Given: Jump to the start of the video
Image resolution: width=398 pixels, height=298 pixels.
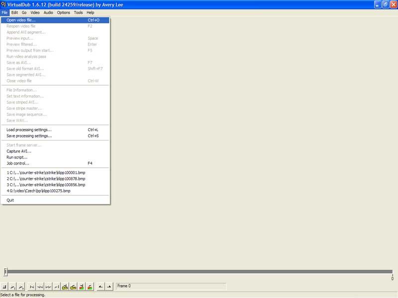Looking at the screenshot, I should [x=32, y=287].
